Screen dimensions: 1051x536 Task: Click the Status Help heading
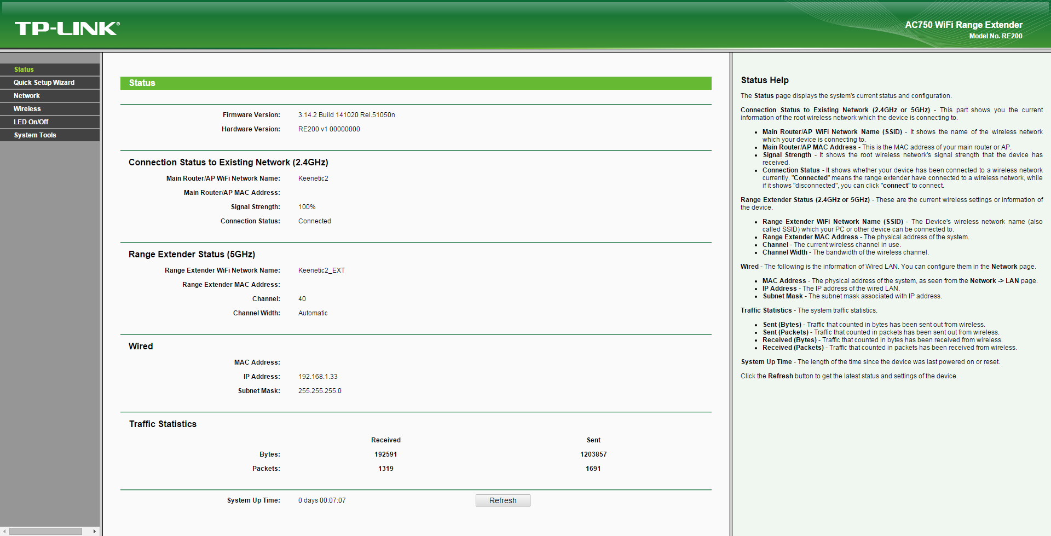pyautogui.click(x=764, y=80)
